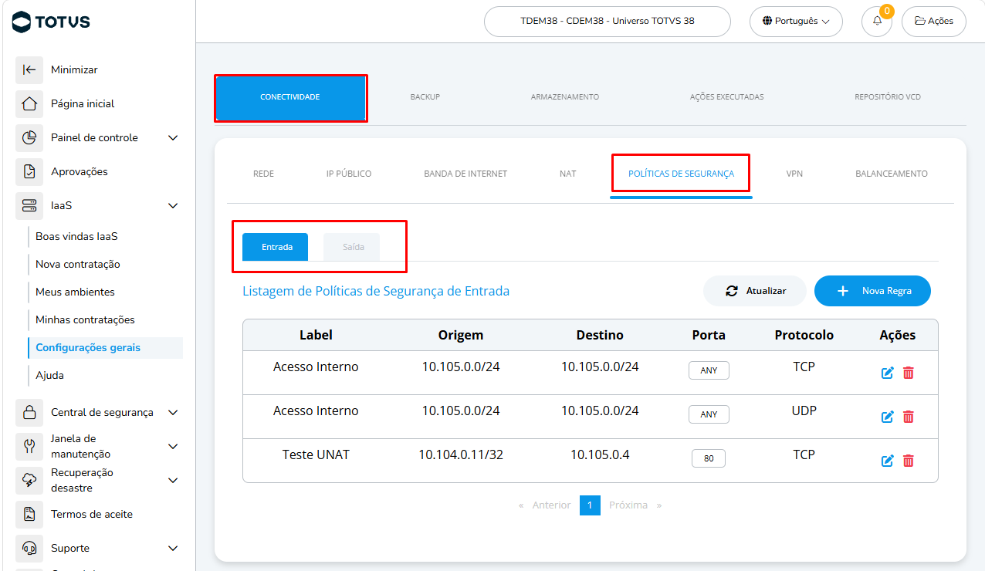Open the Balanceamento sub-tab
985x571 pixels.
pyautogui.click(x=892, y=174)
